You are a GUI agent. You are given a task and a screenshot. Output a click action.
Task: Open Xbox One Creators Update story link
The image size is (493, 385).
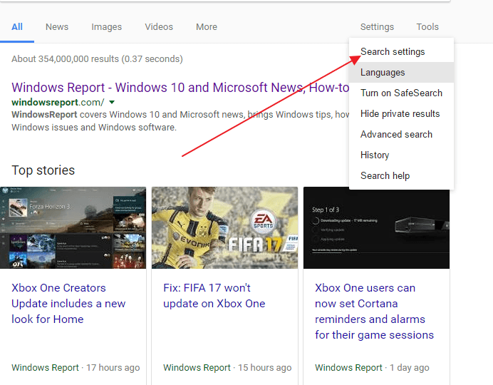68,304
